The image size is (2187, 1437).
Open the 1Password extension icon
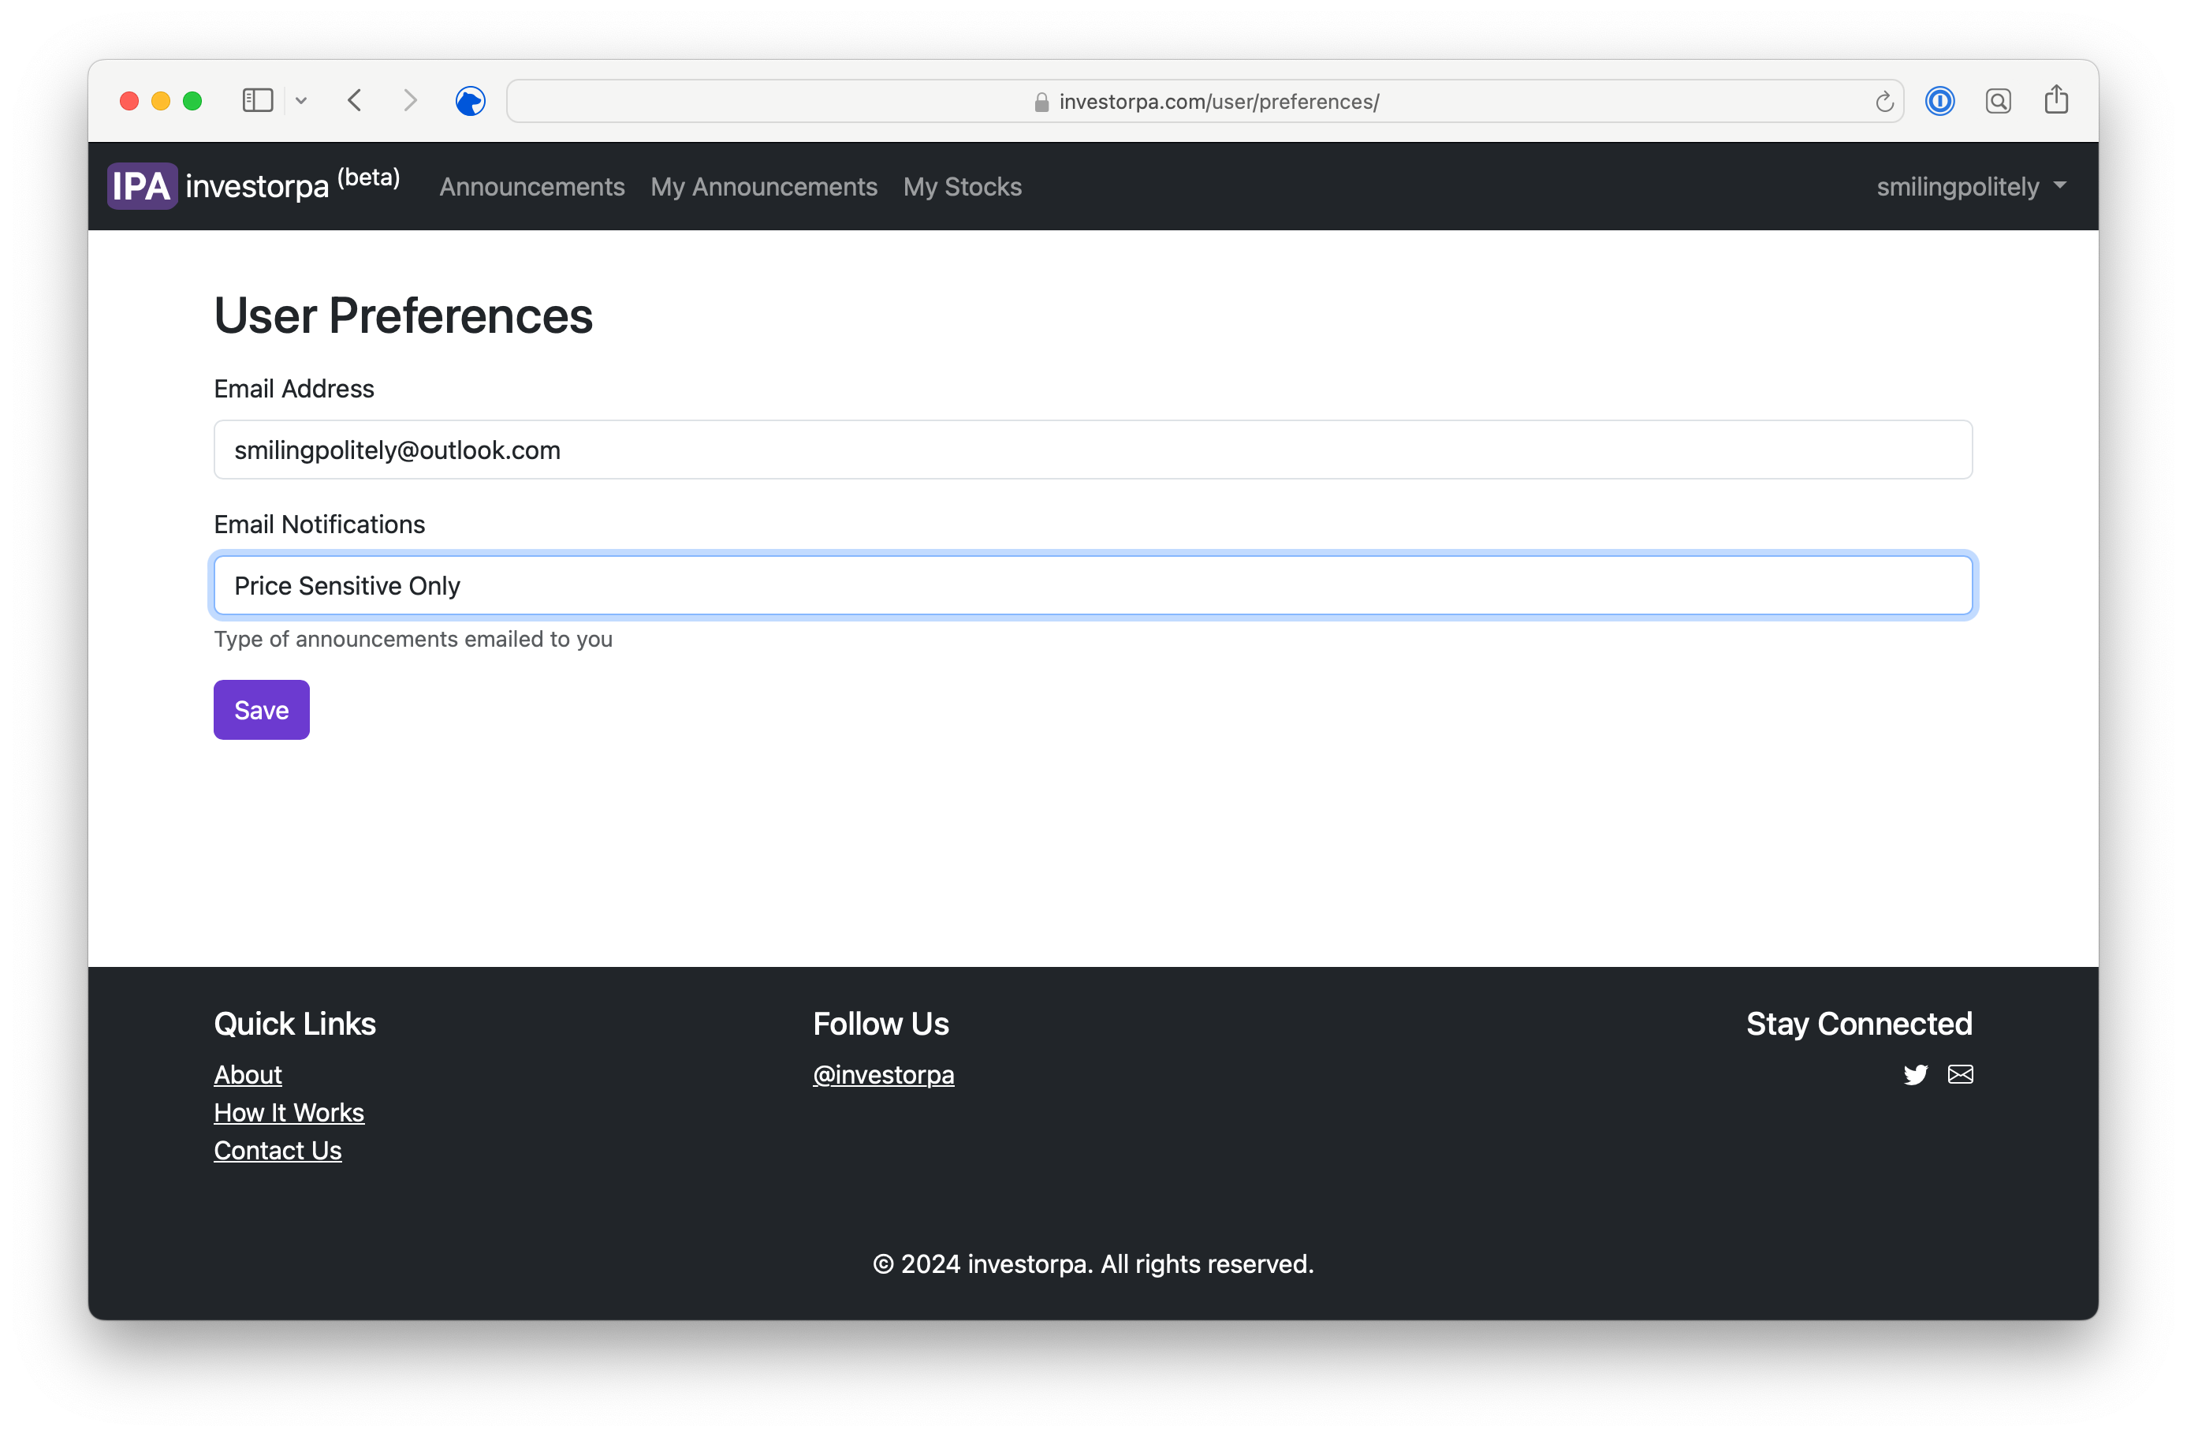[1939, 100]
